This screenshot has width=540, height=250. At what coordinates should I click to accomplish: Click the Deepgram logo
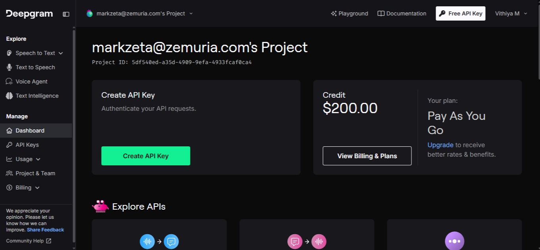tap(29, 14)
